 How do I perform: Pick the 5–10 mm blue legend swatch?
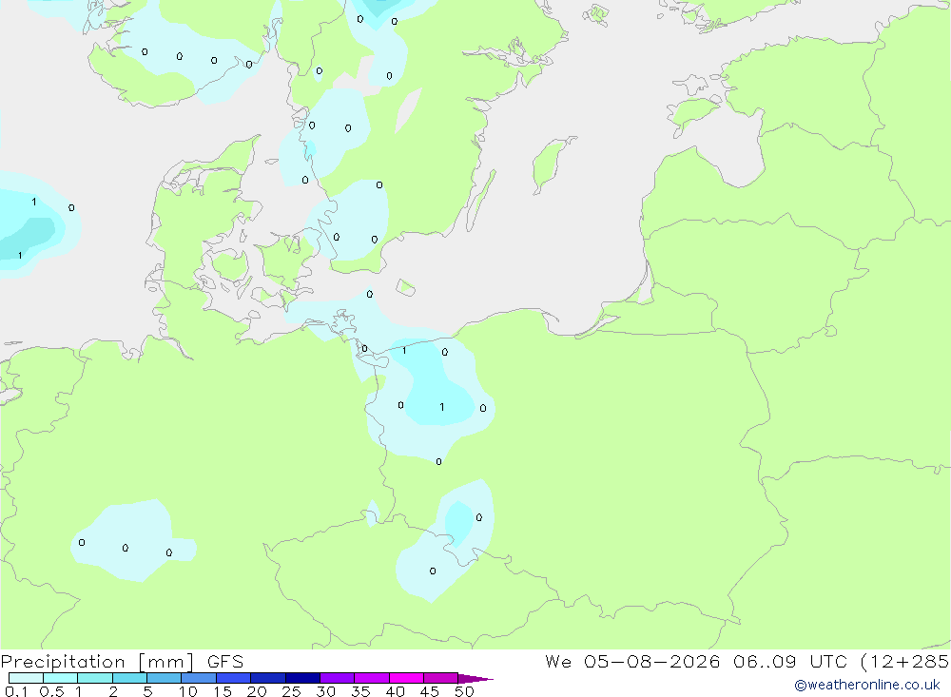164,678
